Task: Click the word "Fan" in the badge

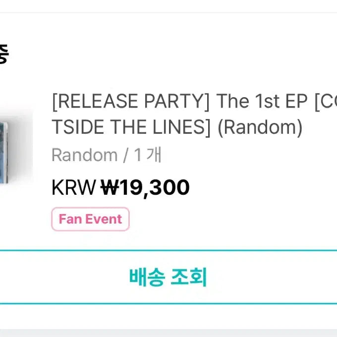Action: pos(70,219)
